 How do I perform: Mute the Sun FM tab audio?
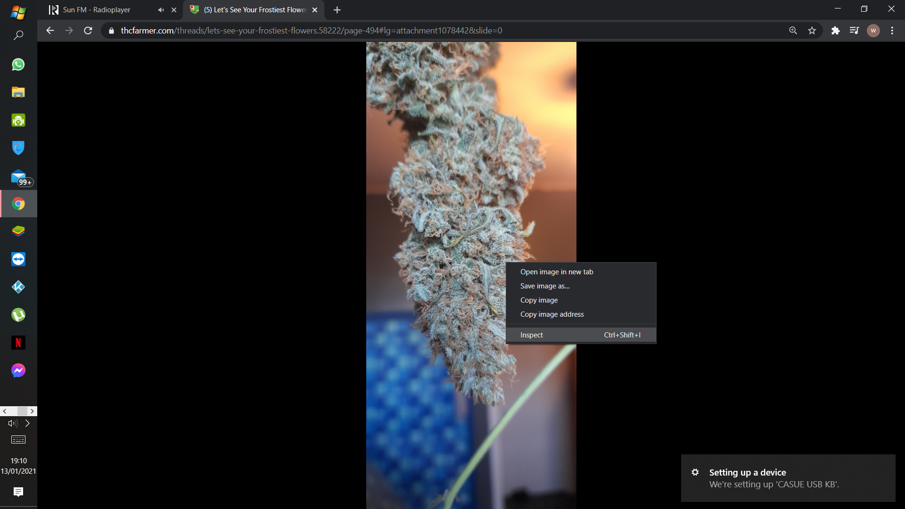pyautogui.click(x=161, y=10)
